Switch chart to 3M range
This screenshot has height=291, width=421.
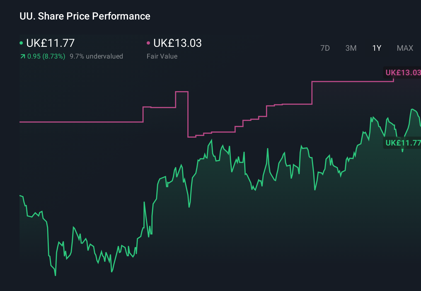[x=351, y=48]
